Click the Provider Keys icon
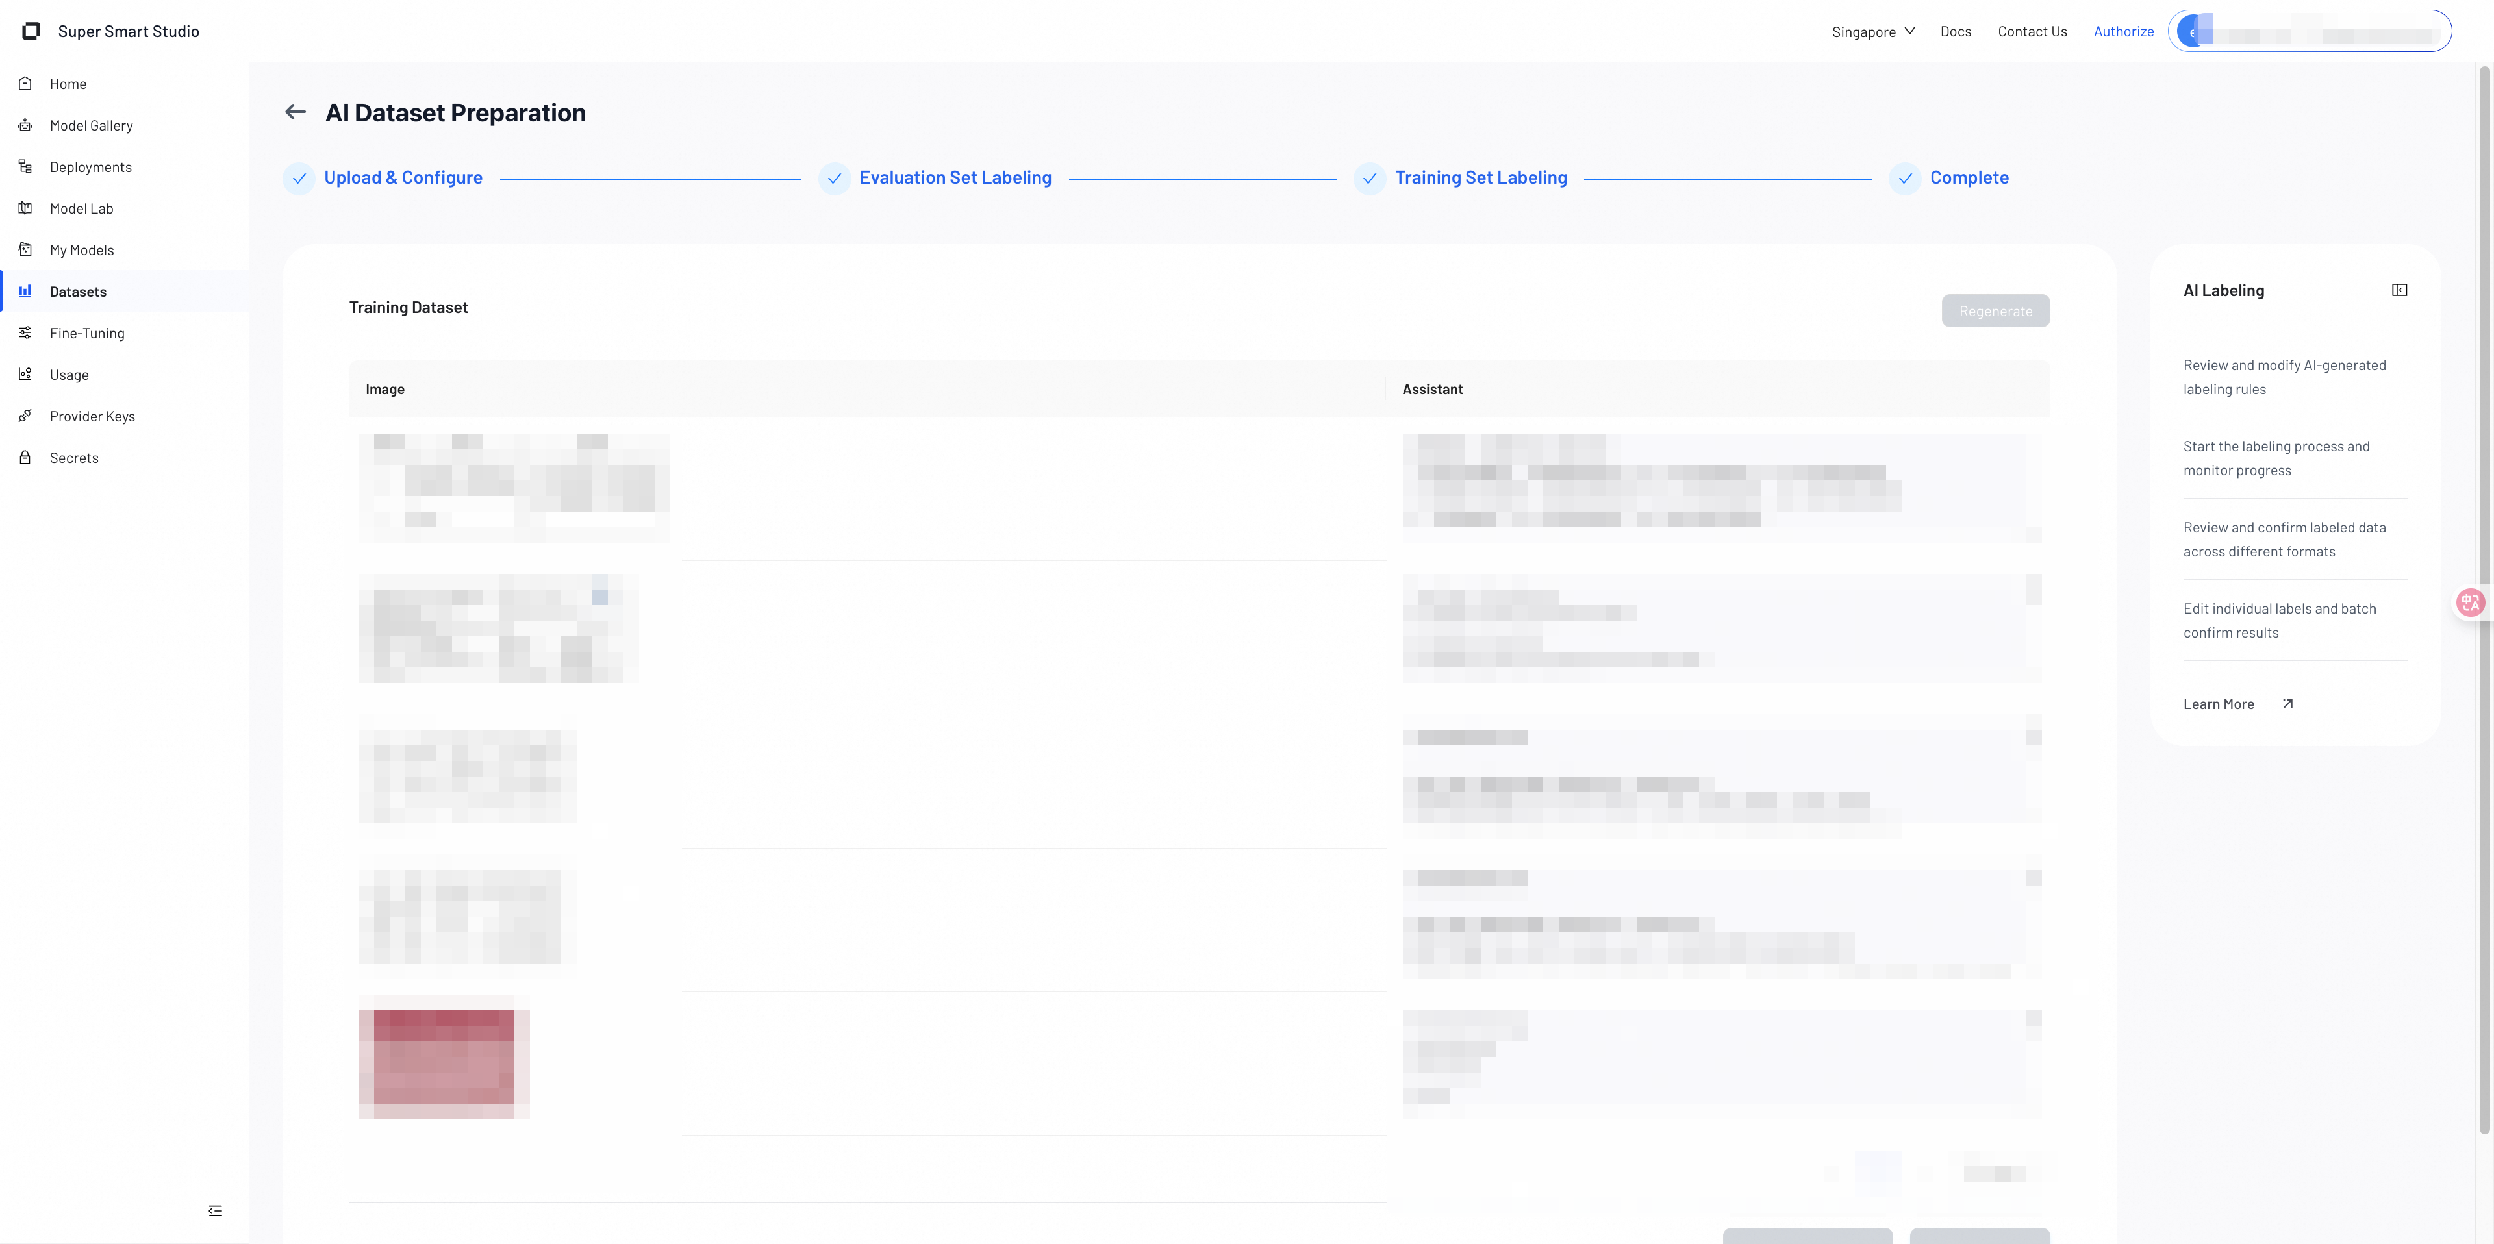 point(25,416)
